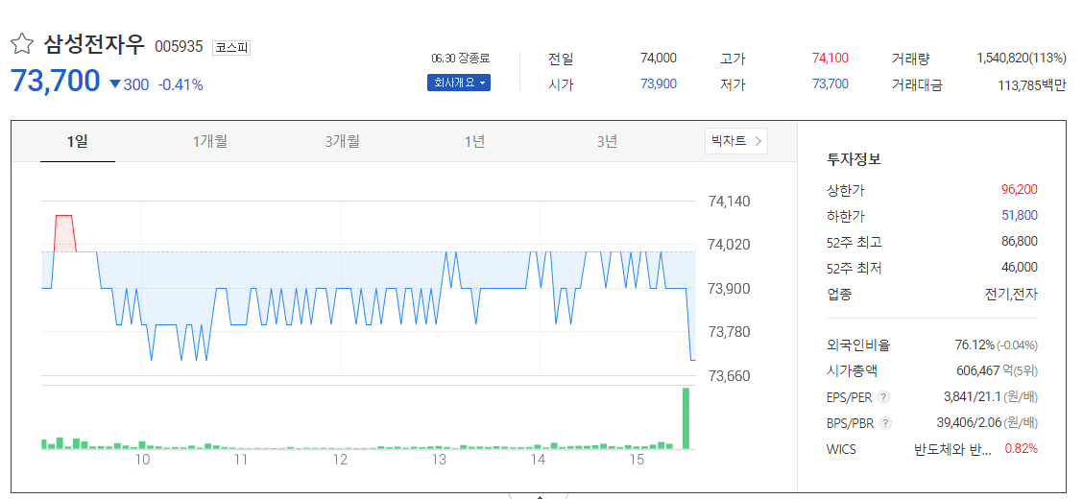Click the 13 hour label on time axis

[x=440, y=461]
